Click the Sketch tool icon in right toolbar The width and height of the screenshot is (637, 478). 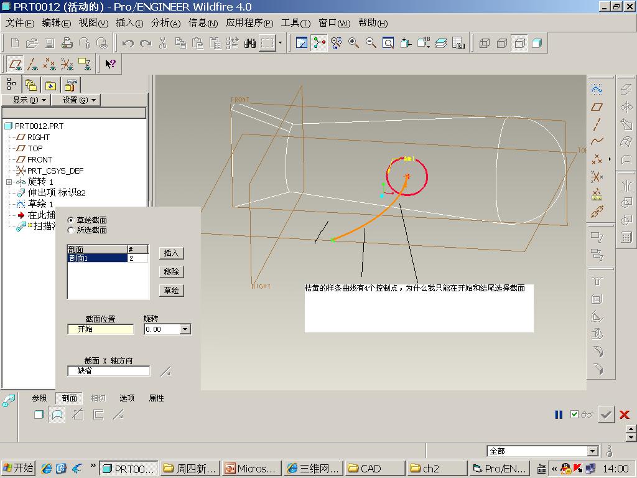(x=597, y=89)
